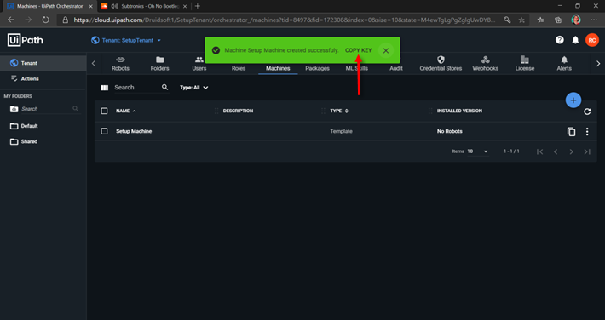Image resolution: width=605 pixels, height=320 pixels.
Task: Click the blue add machine plus button
Action: click(573, 100)
